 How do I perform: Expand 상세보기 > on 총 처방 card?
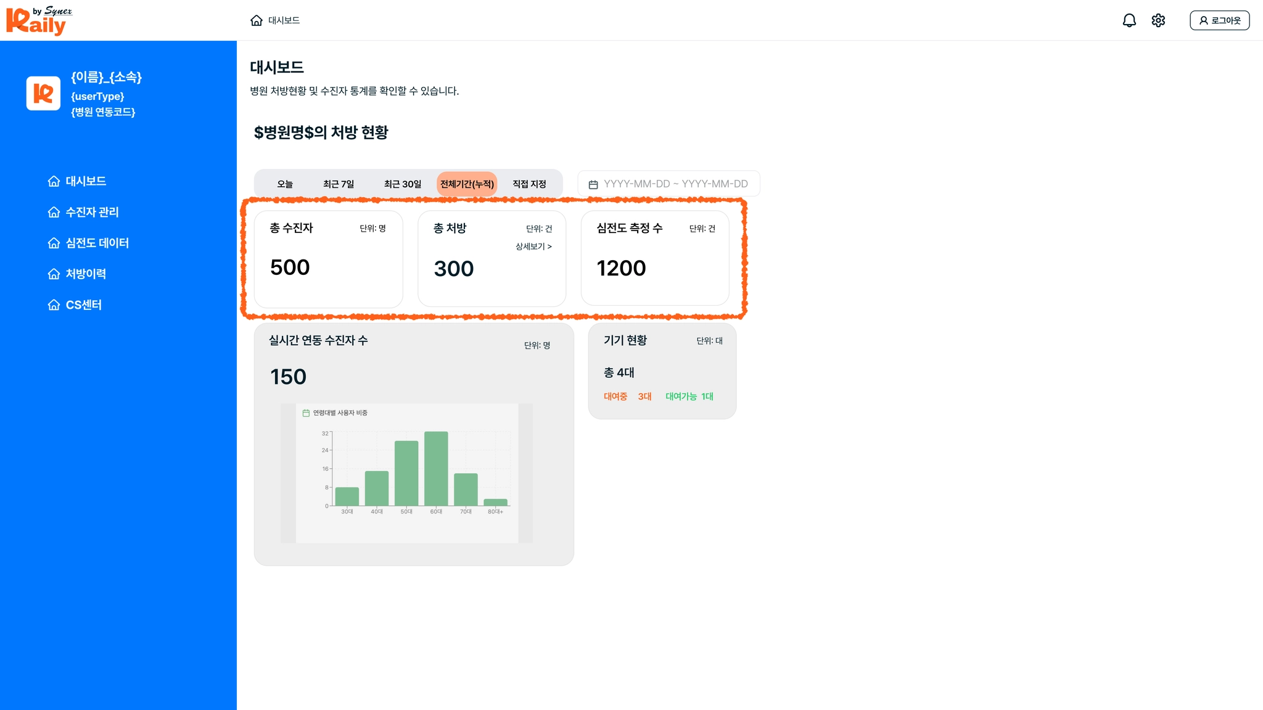(533, 247)
